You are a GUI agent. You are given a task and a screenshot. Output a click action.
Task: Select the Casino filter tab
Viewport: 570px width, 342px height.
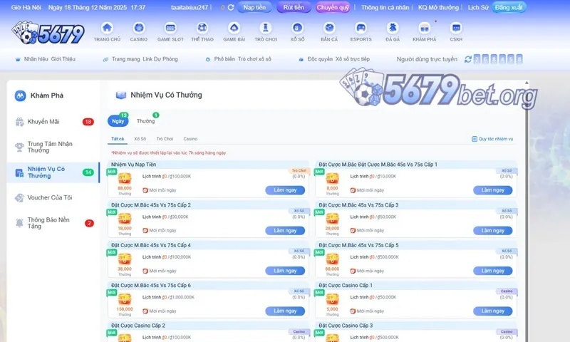pyautogui.click(x=190, y=139)
